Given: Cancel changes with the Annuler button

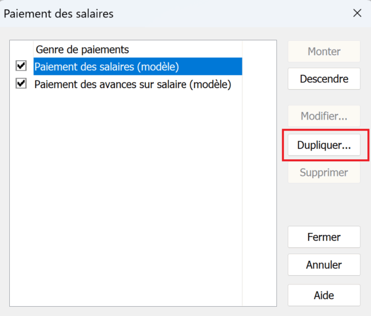Looking at the screenshot, I should (x=324, y=265).
